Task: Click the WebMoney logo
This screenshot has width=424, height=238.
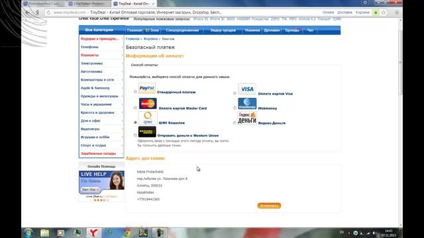Action: pos(247,104)
